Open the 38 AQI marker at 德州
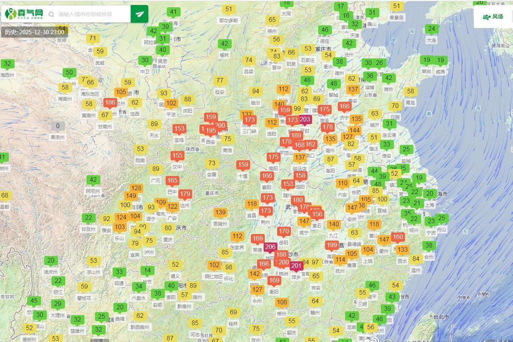The image size is (513, 342). (x=339, y=61)
